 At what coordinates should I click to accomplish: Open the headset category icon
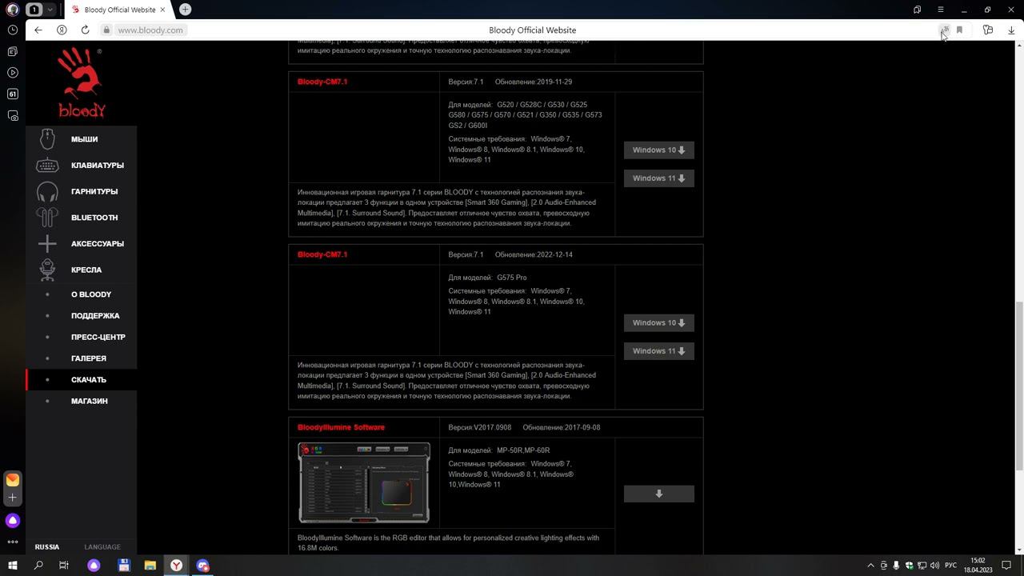(47, 192)
